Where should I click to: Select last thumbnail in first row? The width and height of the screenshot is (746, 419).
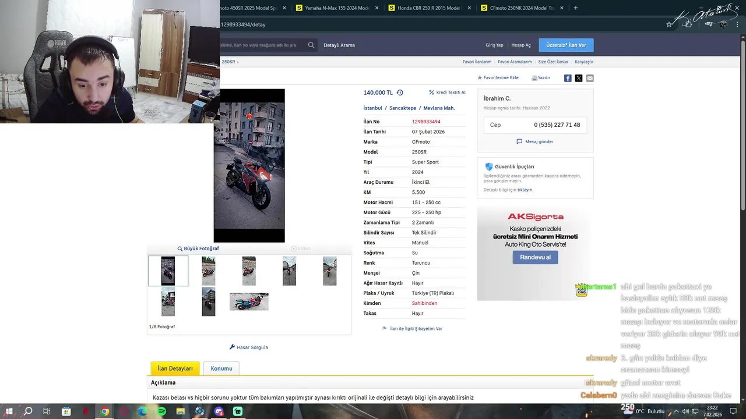(x=330, y=271)
